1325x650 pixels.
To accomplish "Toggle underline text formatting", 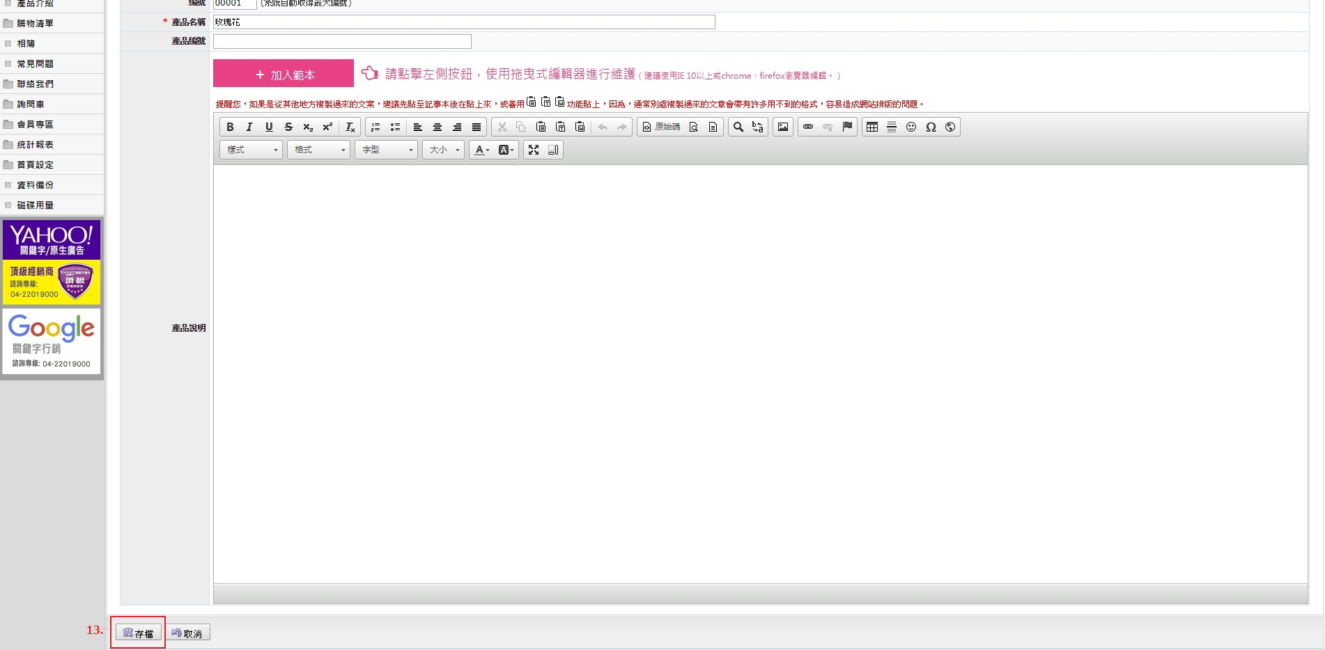I will point(269,127).
